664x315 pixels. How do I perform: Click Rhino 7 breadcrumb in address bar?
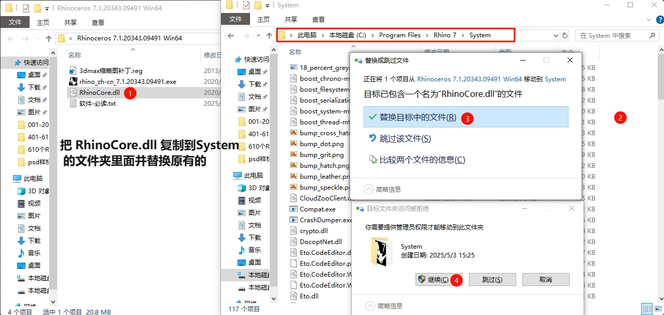tap(445, 35)
